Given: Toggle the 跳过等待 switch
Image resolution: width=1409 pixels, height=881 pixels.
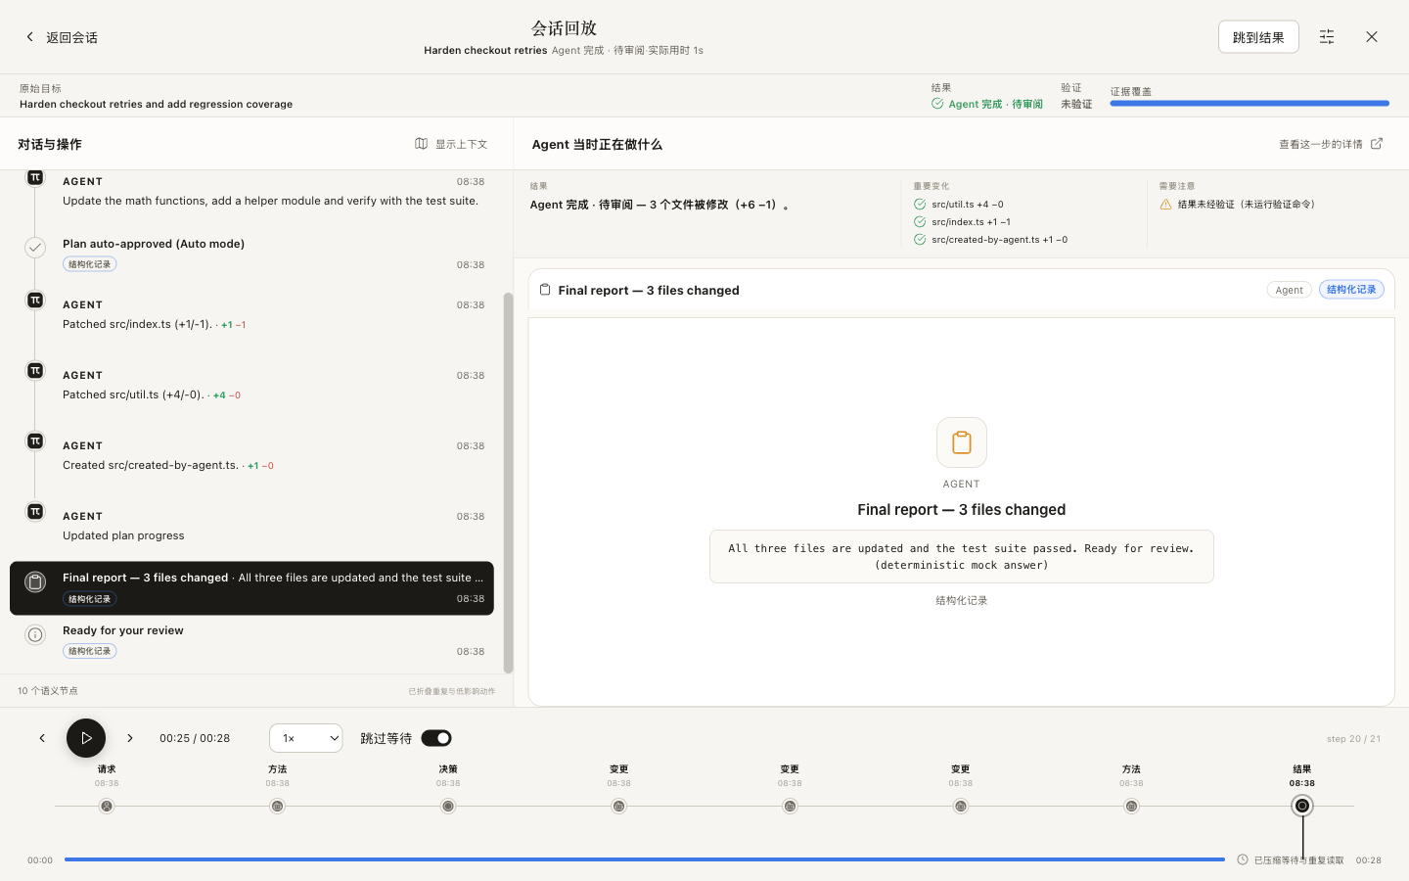Looking at the screenshot, I should 436,738.
